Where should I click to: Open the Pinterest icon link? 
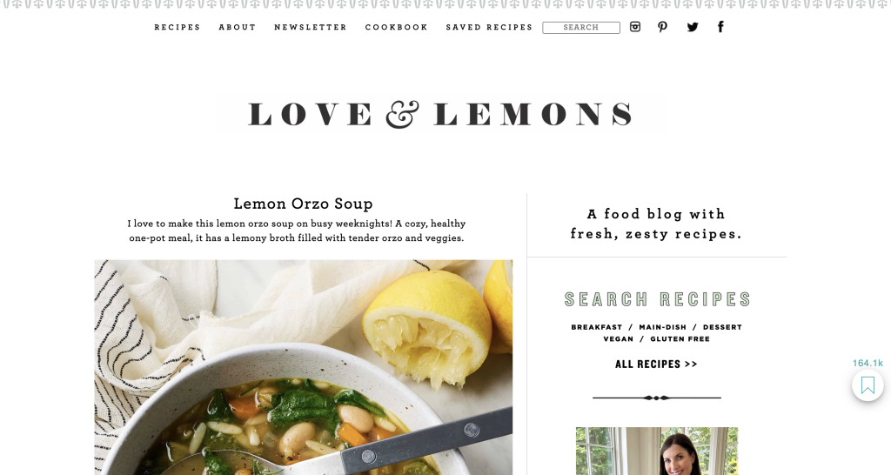[662, 27]
